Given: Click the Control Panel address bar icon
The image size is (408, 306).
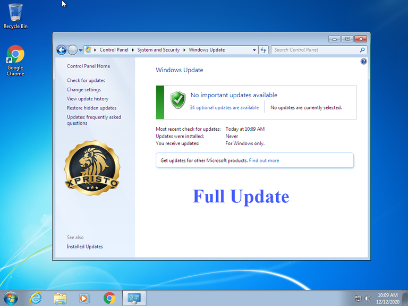Looking at the screenshot, I should (x=88, y=49).
